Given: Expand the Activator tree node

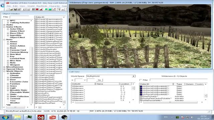Looking at the screenshot, I should (x=8, y=73).
